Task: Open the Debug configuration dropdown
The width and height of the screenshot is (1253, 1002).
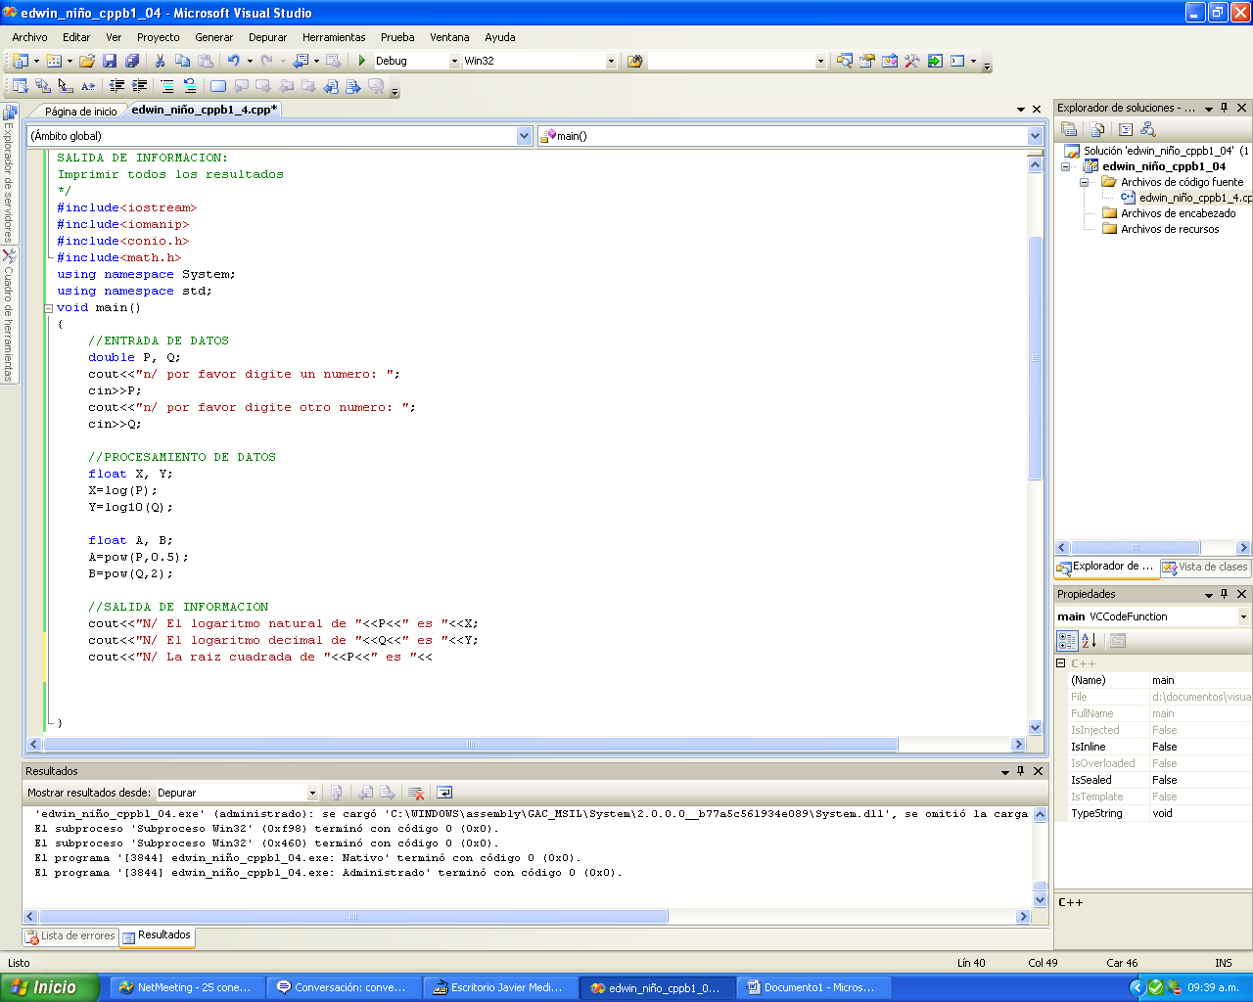Action: click(454, 60)
